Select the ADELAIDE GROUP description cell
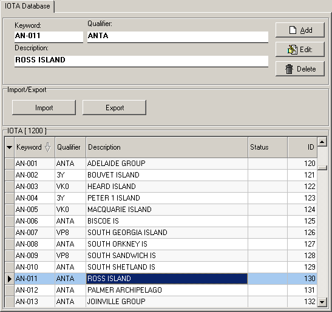Image resolution: width=332 pixels, height=312 pixels. (167, 164)
